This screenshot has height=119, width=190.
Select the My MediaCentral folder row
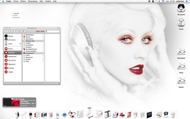click(x=33, y=49)
